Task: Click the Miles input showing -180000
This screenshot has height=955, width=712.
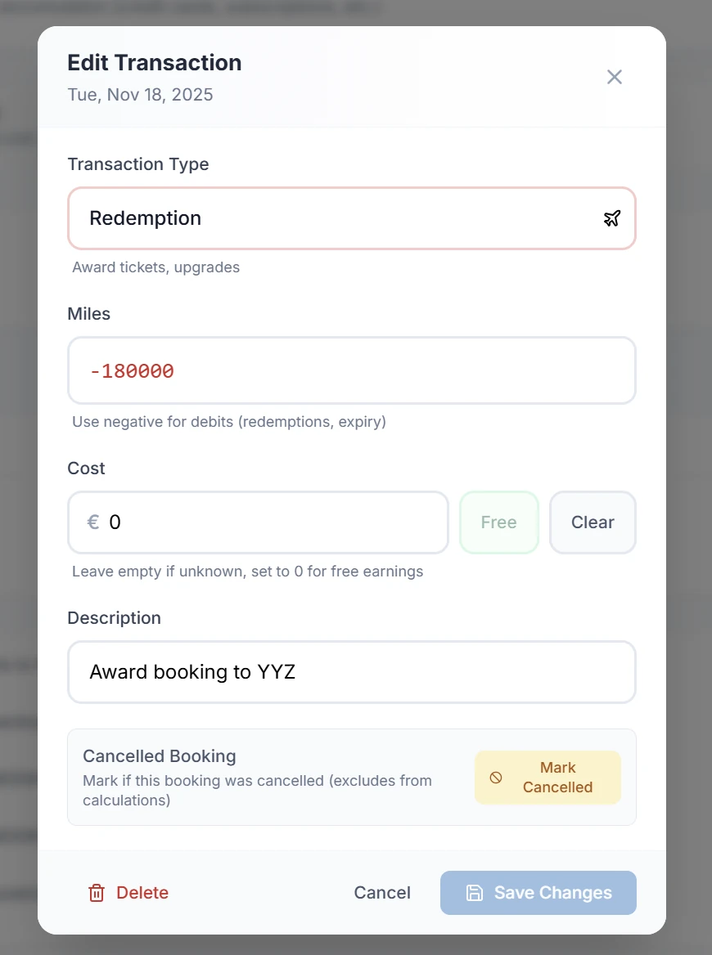Action: click(x=352, y=370)
